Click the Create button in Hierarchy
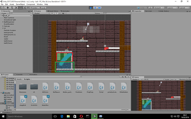Image resolution: width=191 pixels, height=119 pixels. pos(4,13)
